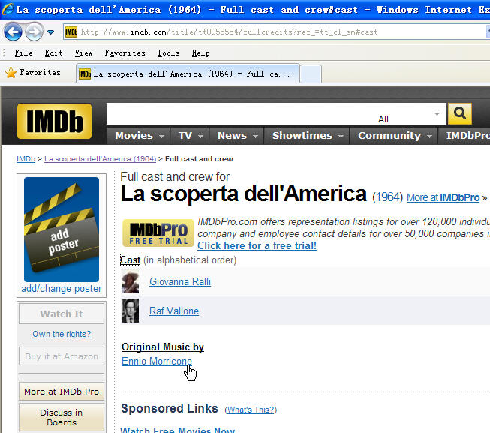Click the Watch It button
Image resolution: width=490 pixels, height=433 pixels.
coord(62,314)
